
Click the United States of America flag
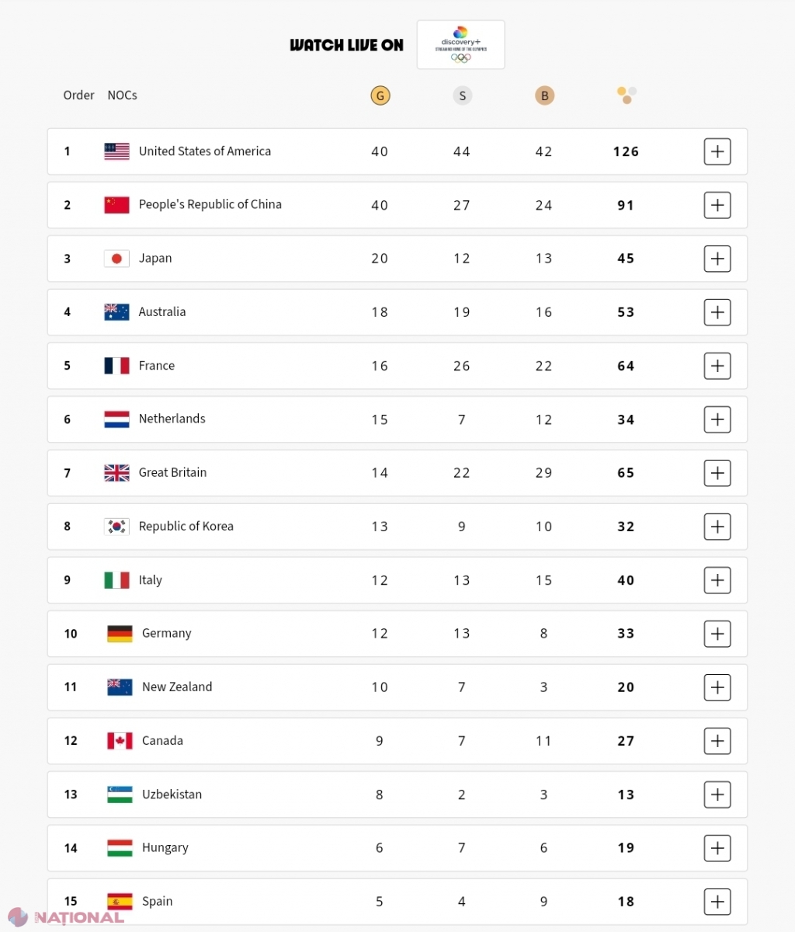point(116,151)
